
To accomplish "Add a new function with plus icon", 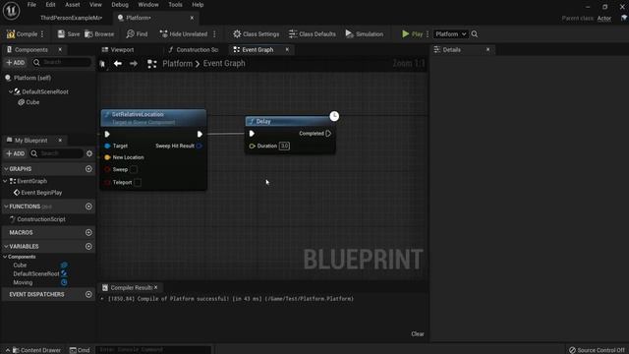I will [x=88, y=206].
